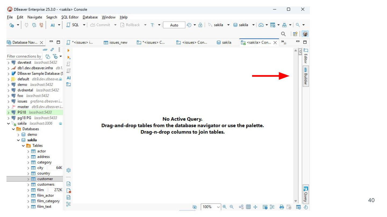The height and width of the screenshot is (217, 387).
Task: Collapse the sakila Tables folder
Action: click(x=24, y=146)
